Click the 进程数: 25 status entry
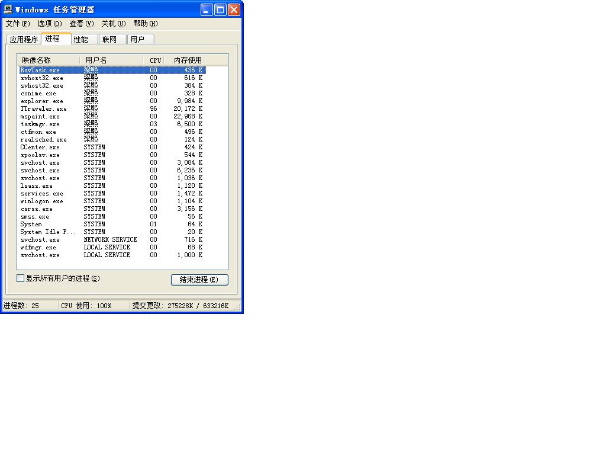 tap(21, 306)
